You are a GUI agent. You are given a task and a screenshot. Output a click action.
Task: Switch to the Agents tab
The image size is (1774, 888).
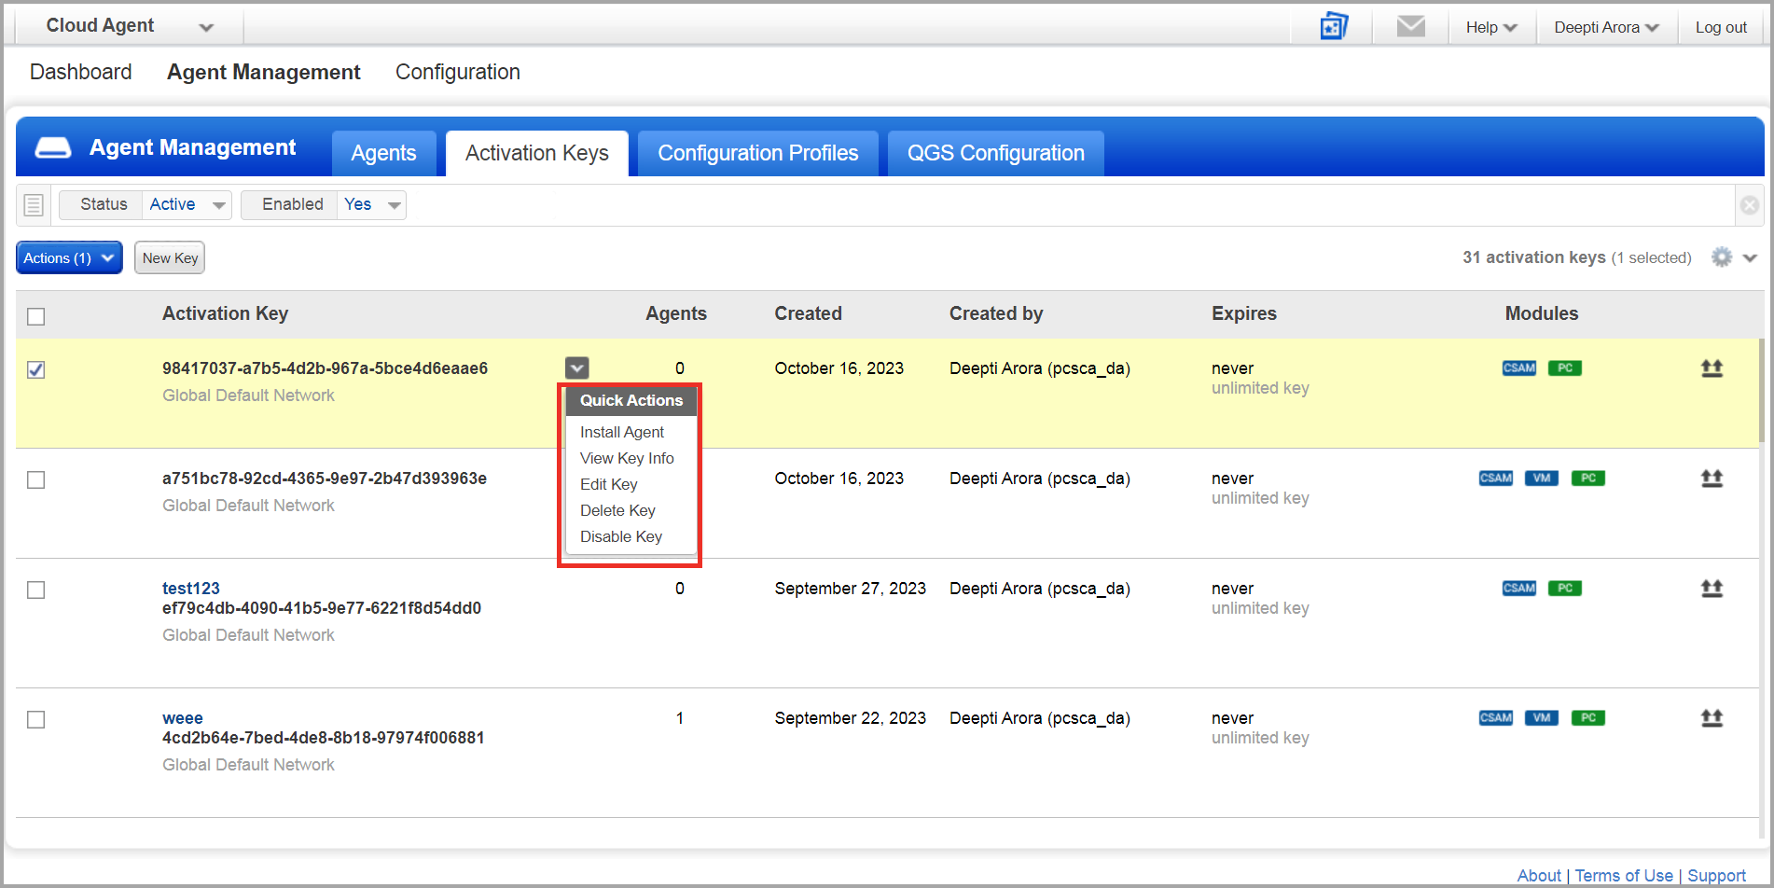[383, 153]
